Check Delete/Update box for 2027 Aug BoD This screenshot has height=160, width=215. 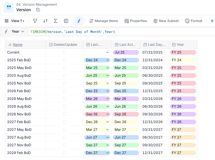65,137
